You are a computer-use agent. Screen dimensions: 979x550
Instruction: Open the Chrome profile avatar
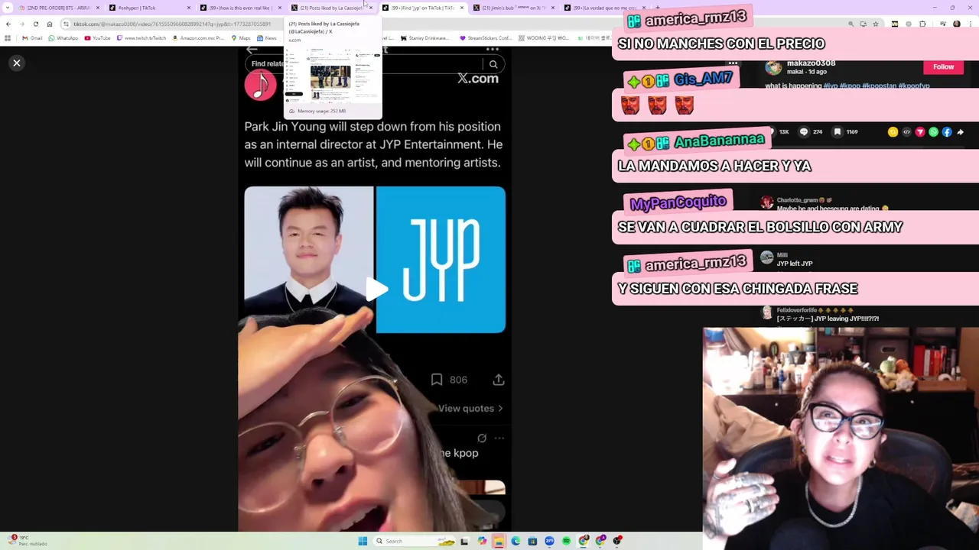pos(956,24)
